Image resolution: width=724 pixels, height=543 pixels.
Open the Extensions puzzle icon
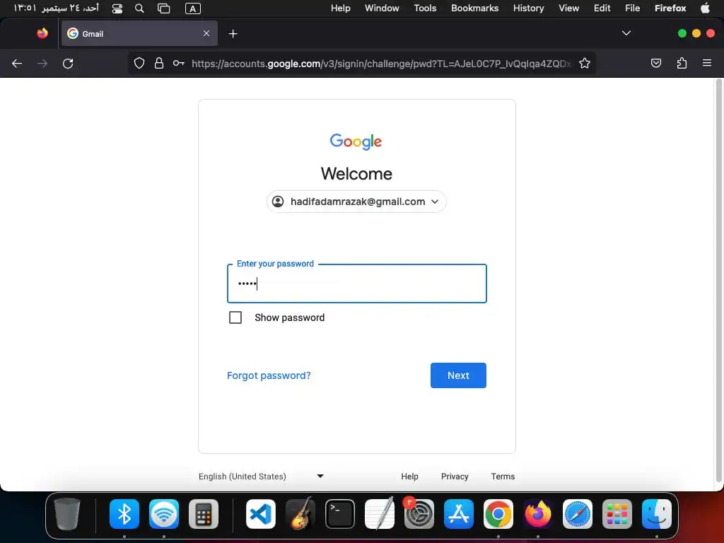coord(682,63)
